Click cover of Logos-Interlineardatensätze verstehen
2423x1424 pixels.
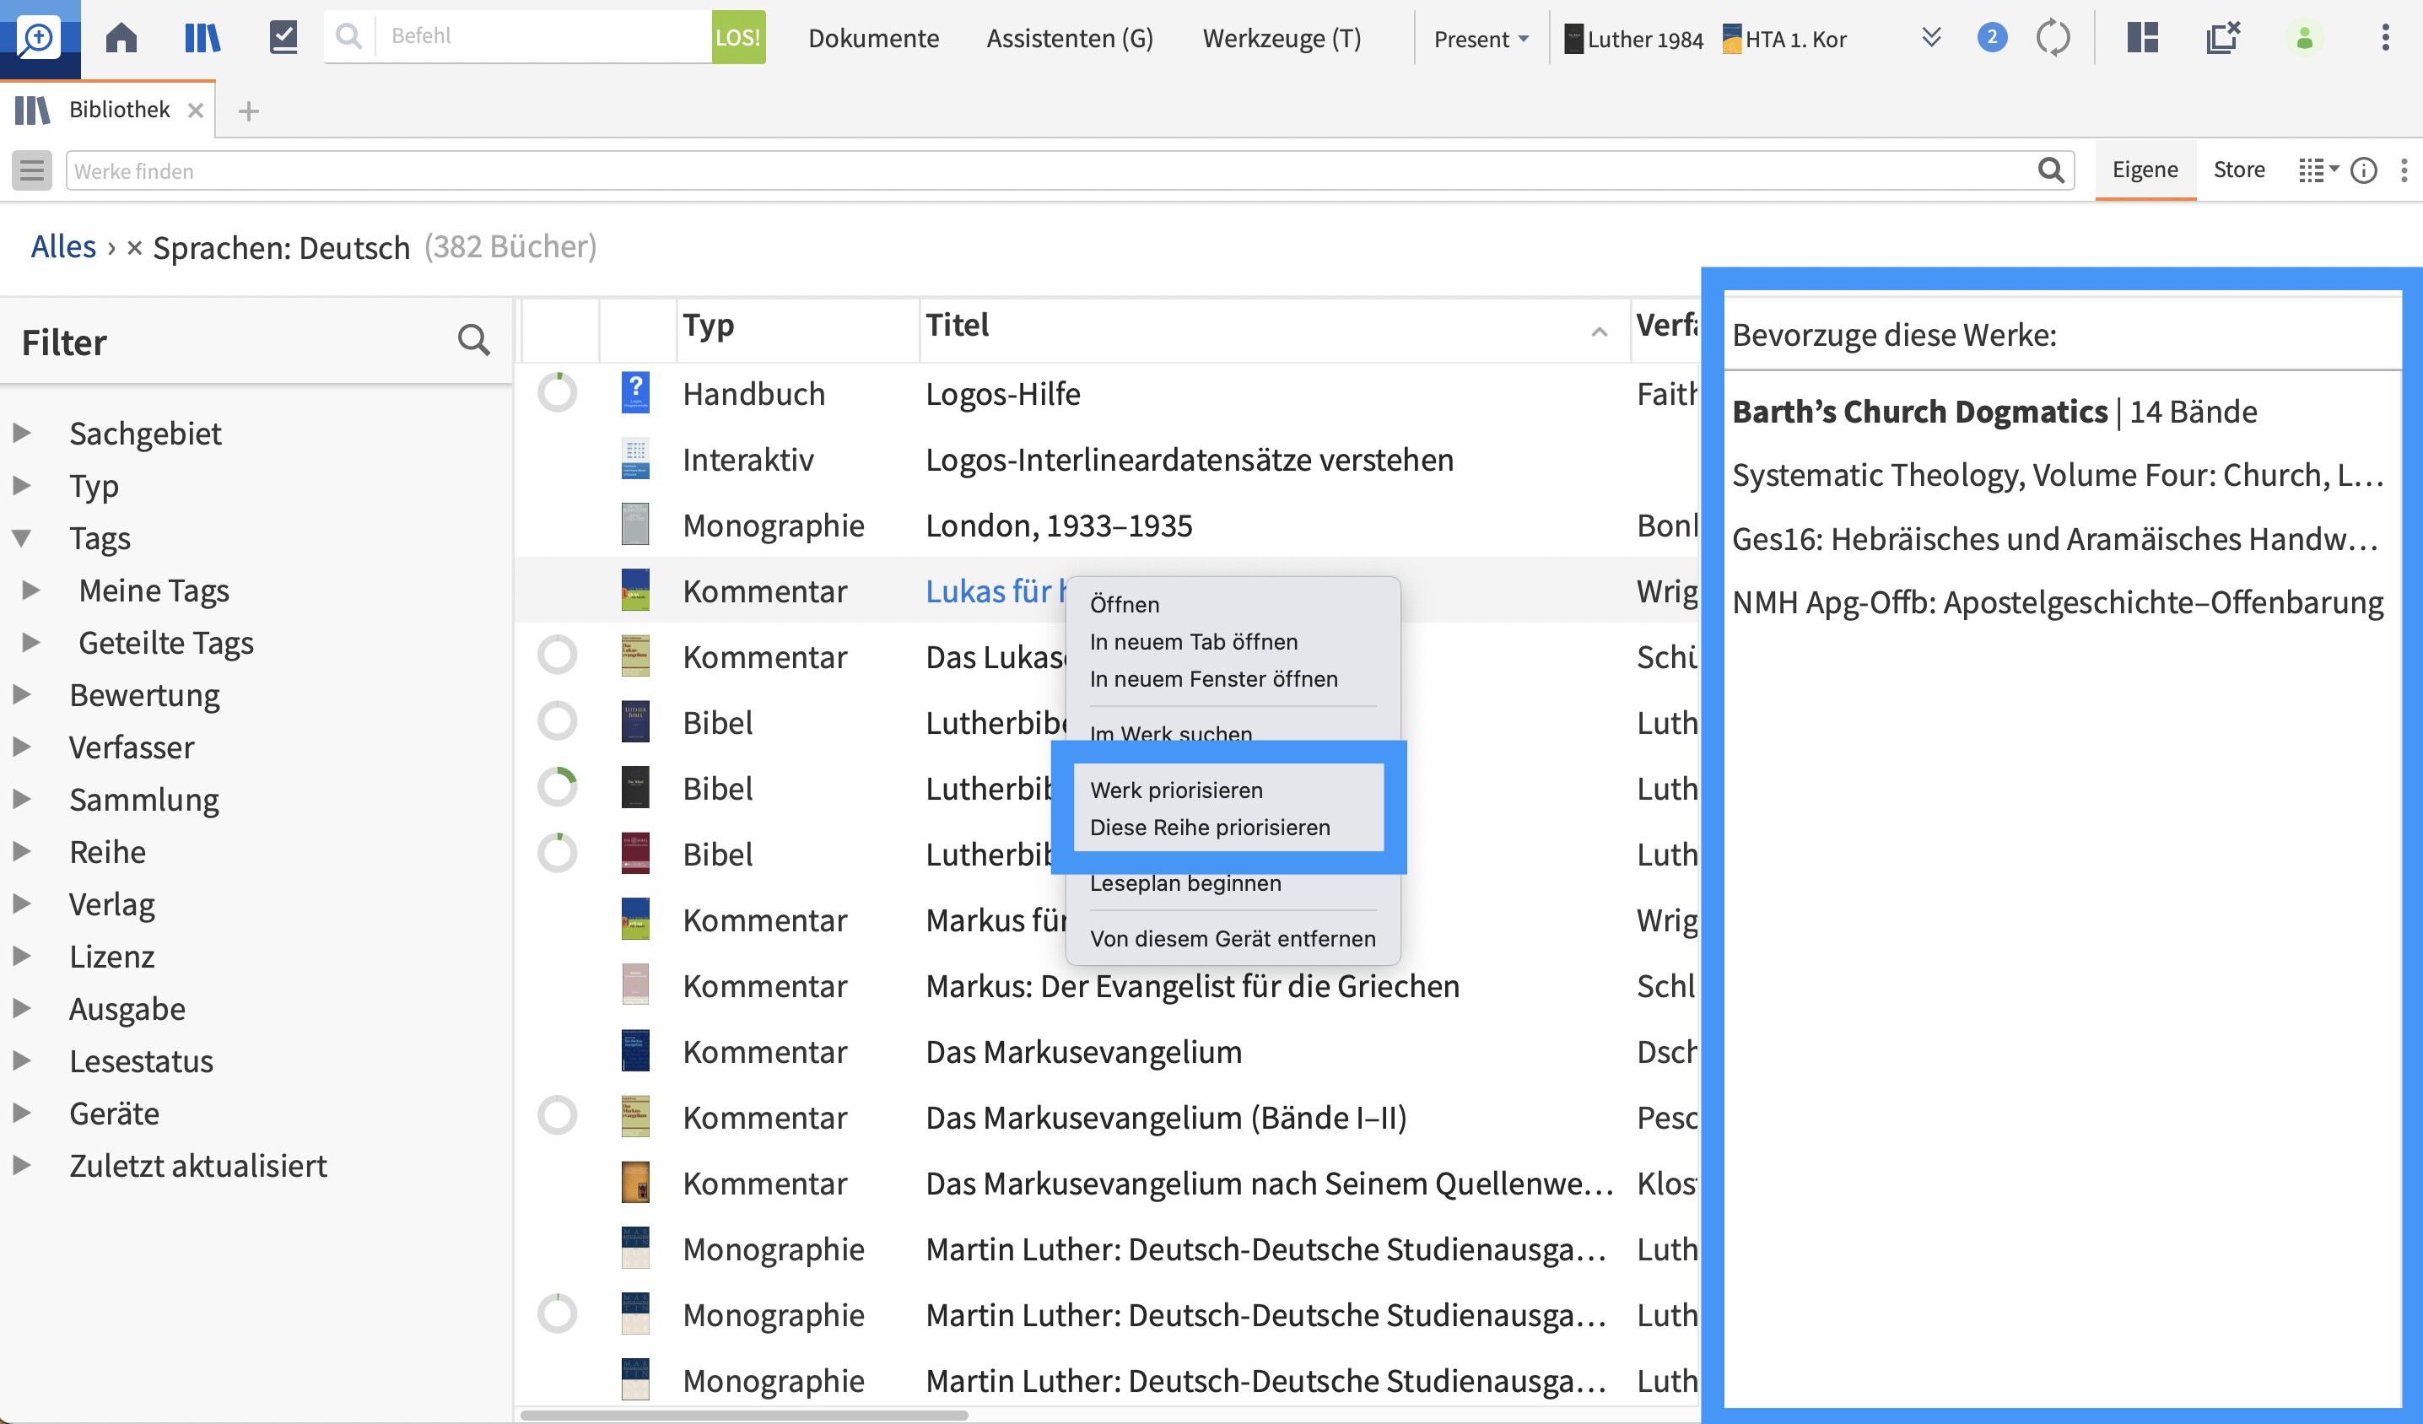(634, 459)
